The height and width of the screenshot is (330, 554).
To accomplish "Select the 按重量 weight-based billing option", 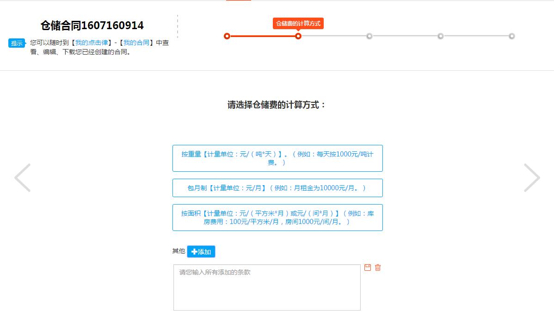I will click(277, 158).
